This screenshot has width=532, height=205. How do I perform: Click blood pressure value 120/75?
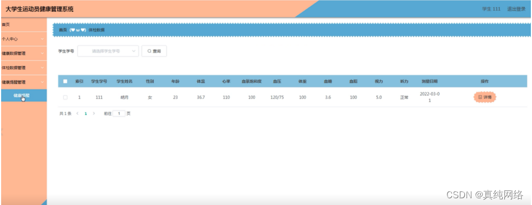pos(277,97)
